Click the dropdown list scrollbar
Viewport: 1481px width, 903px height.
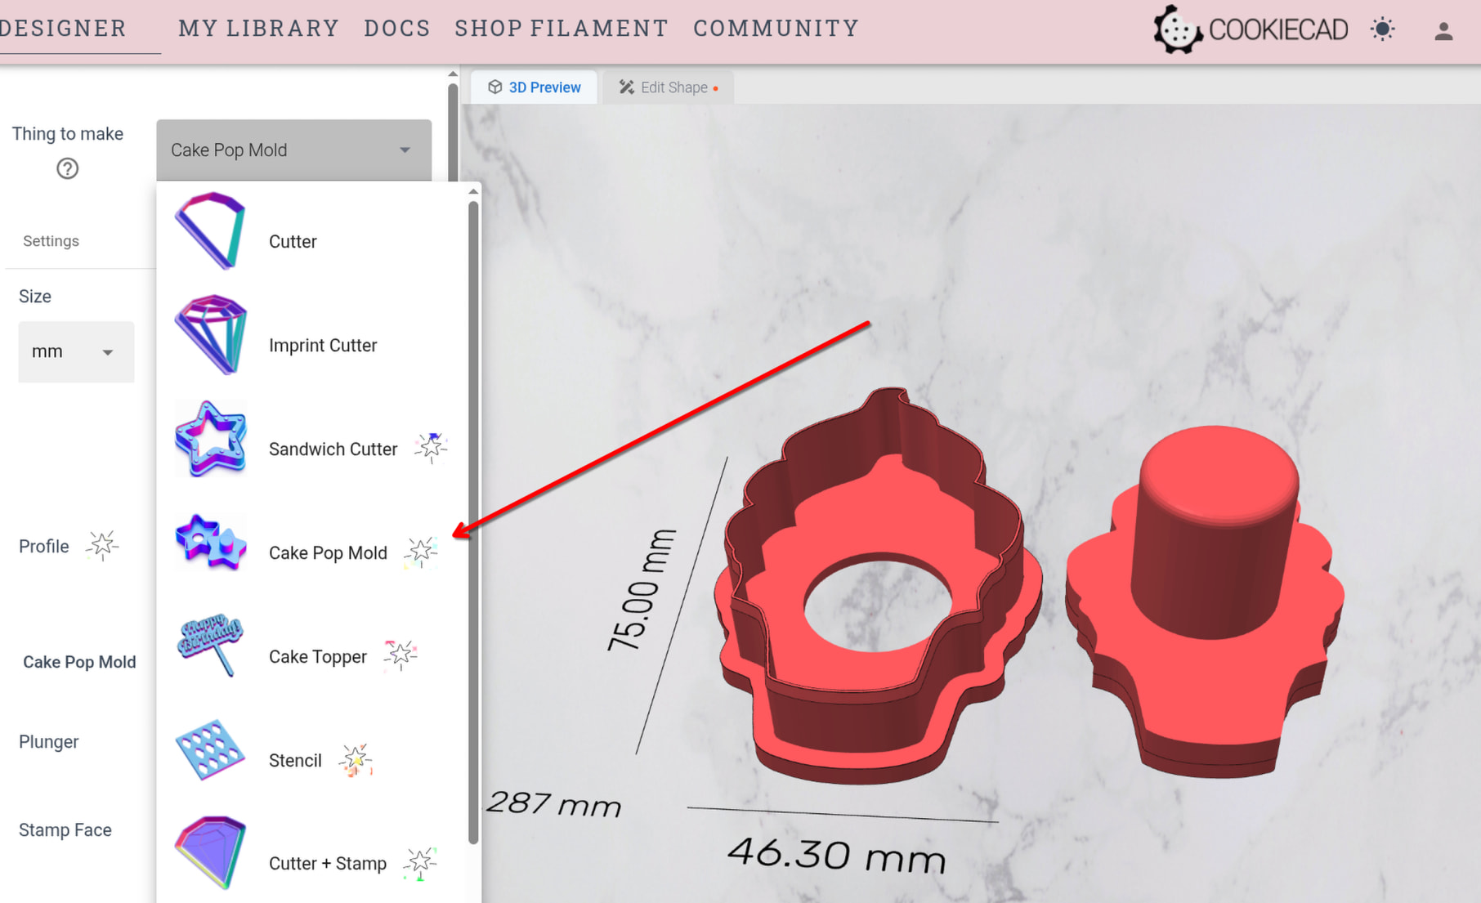coord(473,523)
